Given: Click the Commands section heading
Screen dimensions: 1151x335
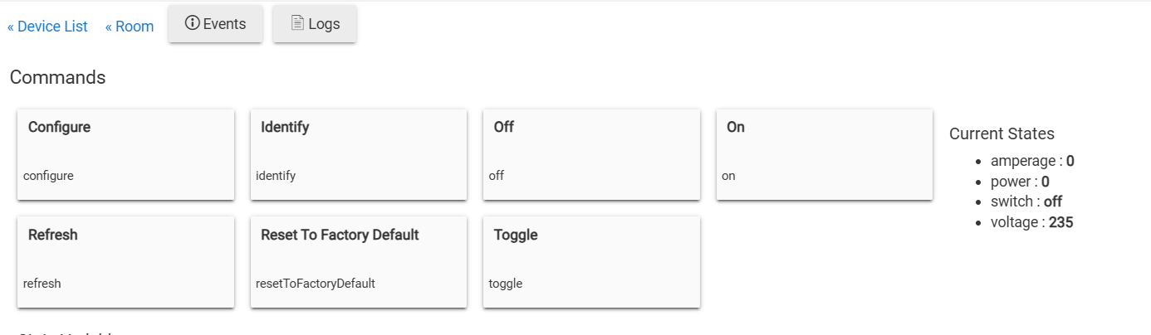Looking at the screenshot, I should point(58,78).
